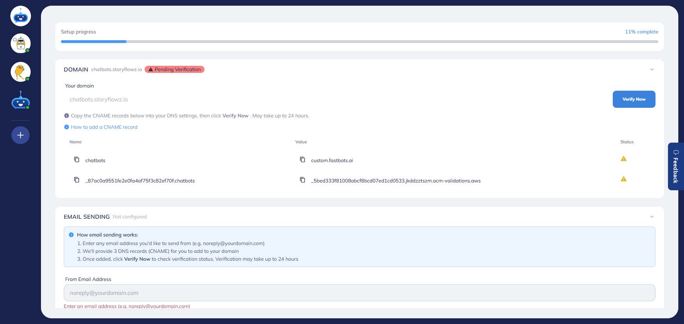Copy the _87ac0a9551 CNAME record name
Screen dimensions: 684x324
[x=77, y=180]
